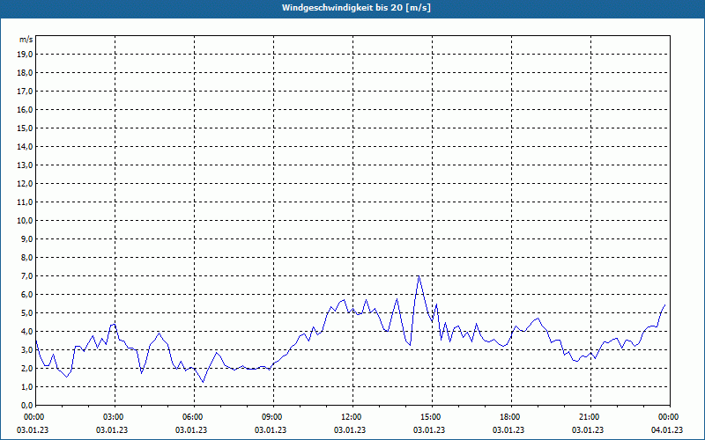Viewport: 705px width, 440px height.
Task: Click the 03.01.23 date under 12:00
Action: click(x=349, y=430)
